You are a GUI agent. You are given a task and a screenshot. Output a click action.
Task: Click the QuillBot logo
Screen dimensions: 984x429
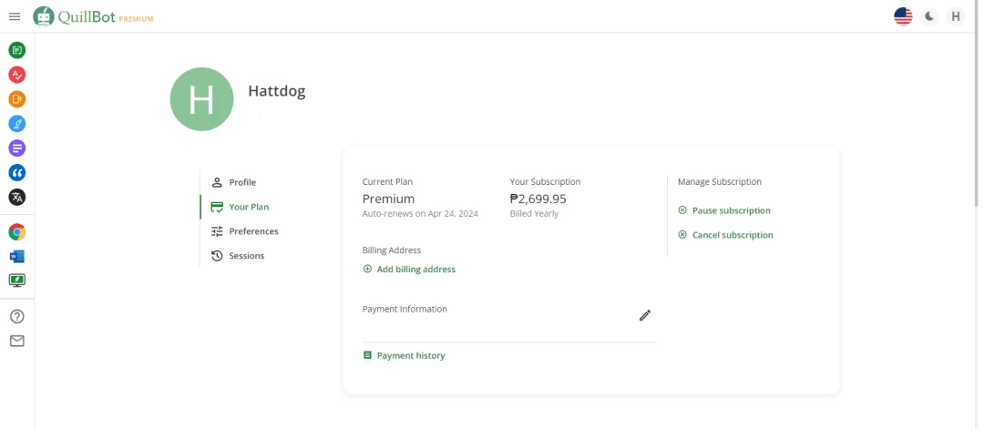click(x=75, y=16)
